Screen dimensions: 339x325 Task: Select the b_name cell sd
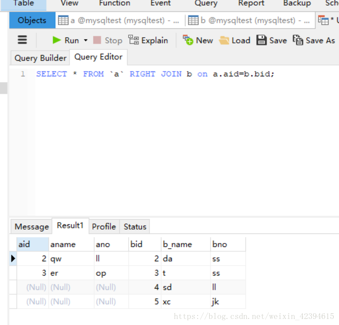click(x=186, y=287)
